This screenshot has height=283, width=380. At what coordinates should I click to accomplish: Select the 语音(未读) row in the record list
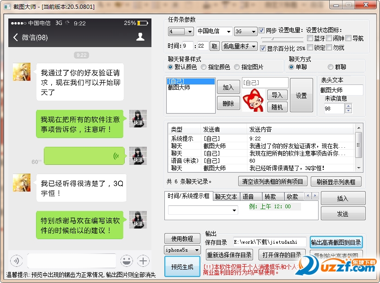pos(260,161)
